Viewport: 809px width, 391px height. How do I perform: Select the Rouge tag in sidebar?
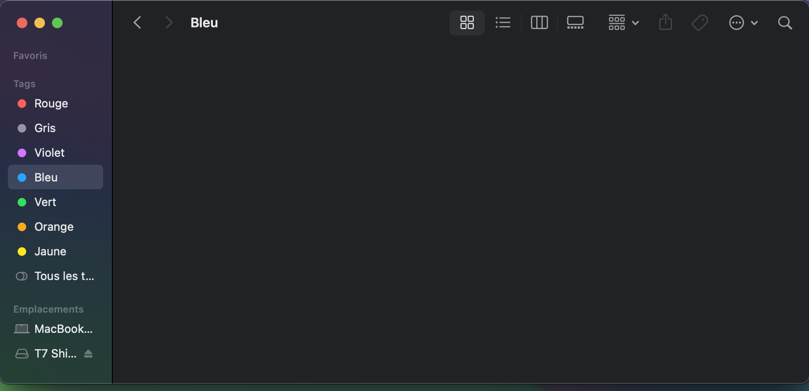pos(51,103)
